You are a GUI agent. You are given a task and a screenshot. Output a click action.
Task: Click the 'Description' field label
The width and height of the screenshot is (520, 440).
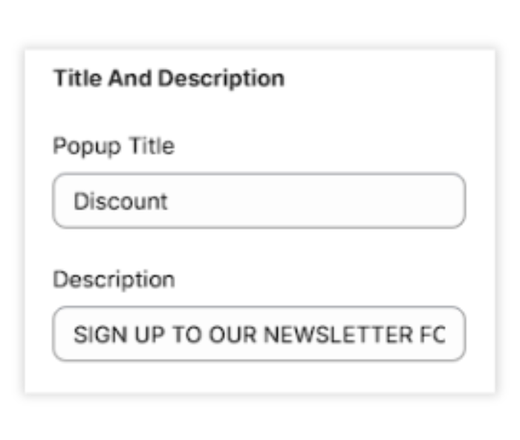[114, 279]
